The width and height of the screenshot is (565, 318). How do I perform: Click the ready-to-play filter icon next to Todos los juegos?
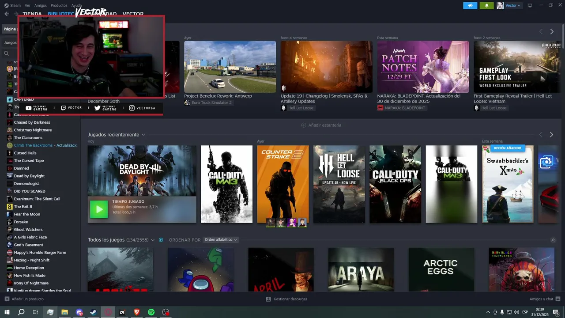point(161,240)
